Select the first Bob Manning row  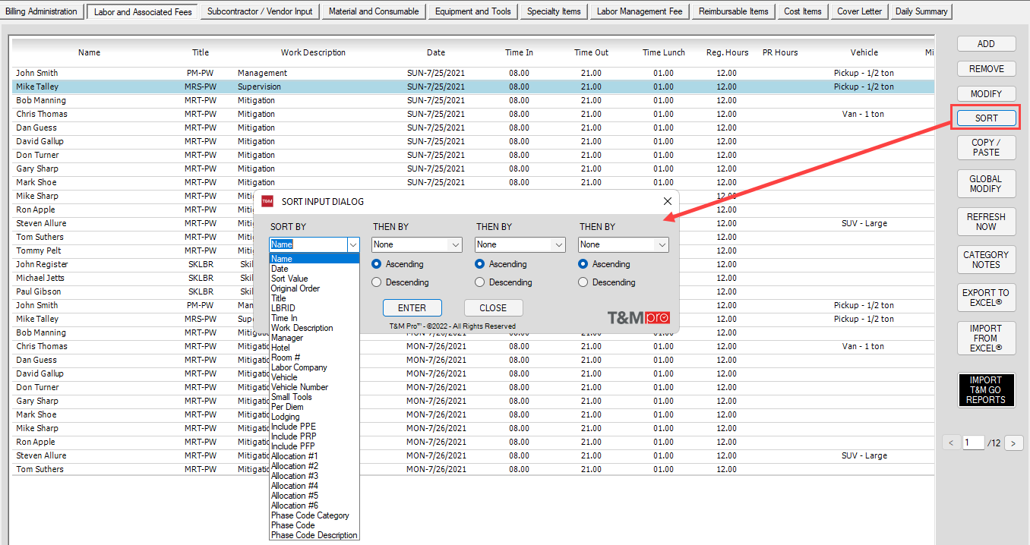point(473,100)
